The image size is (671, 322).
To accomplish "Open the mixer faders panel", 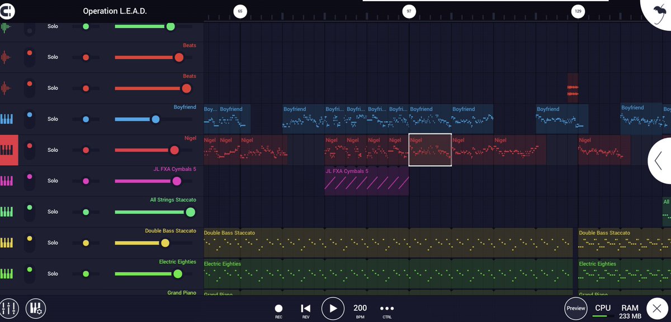I will (x=10, y=308).
